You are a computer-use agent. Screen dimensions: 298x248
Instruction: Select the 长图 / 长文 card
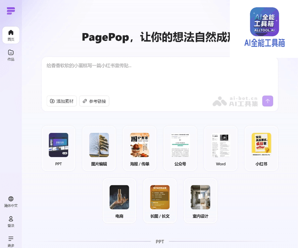(160, 201)
